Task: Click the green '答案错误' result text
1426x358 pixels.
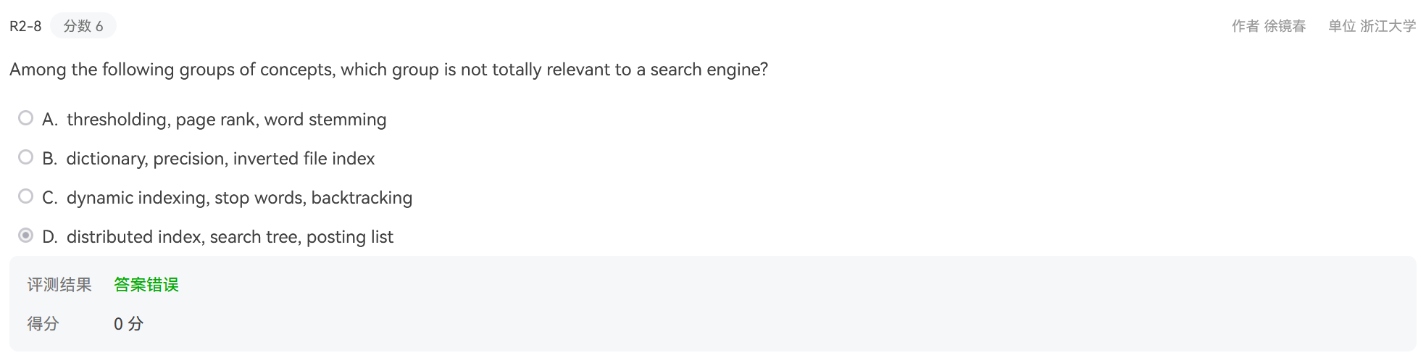Action: 146,285
